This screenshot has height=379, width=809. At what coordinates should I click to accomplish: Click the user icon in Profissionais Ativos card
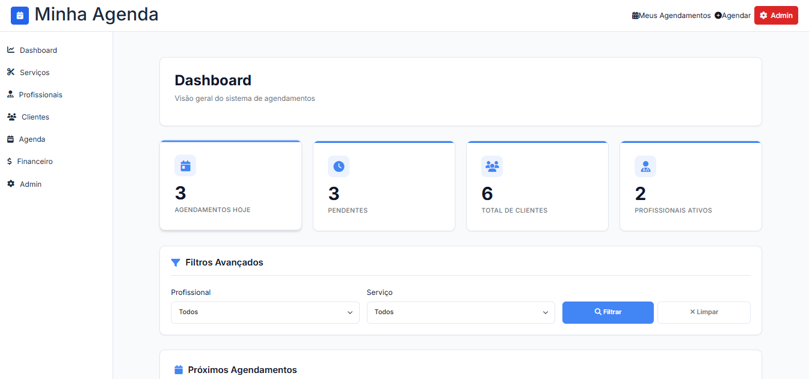645,166
